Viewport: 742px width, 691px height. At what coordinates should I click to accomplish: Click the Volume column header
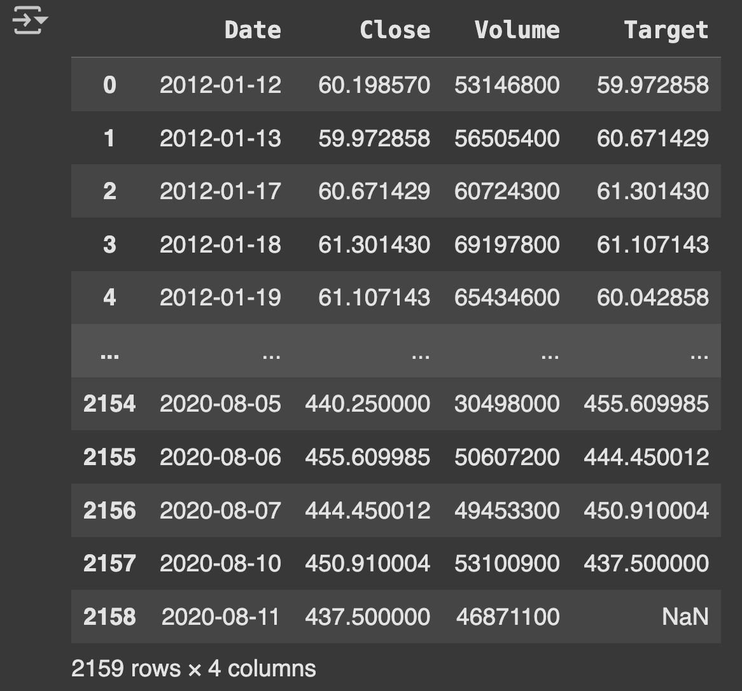click(x=517, y=30)
